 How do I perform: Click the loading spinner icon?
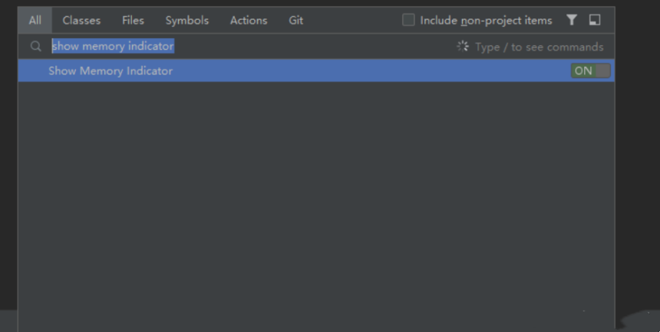[463, 47]
